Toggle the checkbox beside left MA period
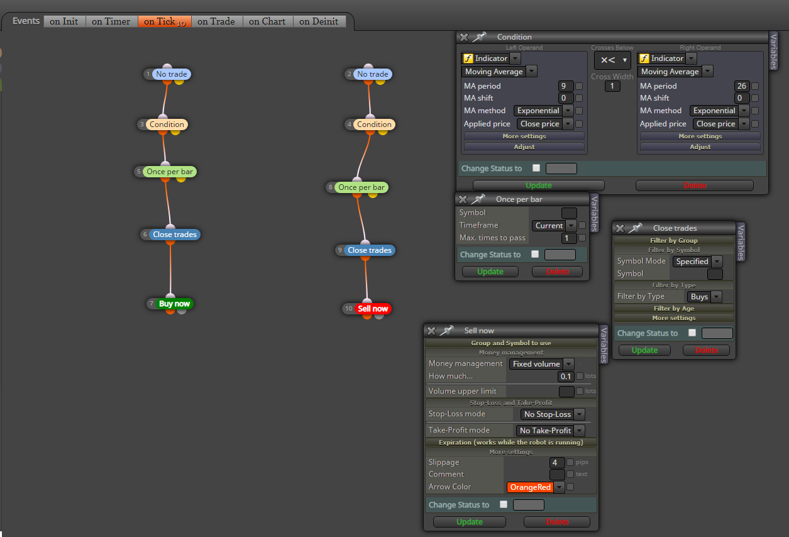 pos(579,86)
